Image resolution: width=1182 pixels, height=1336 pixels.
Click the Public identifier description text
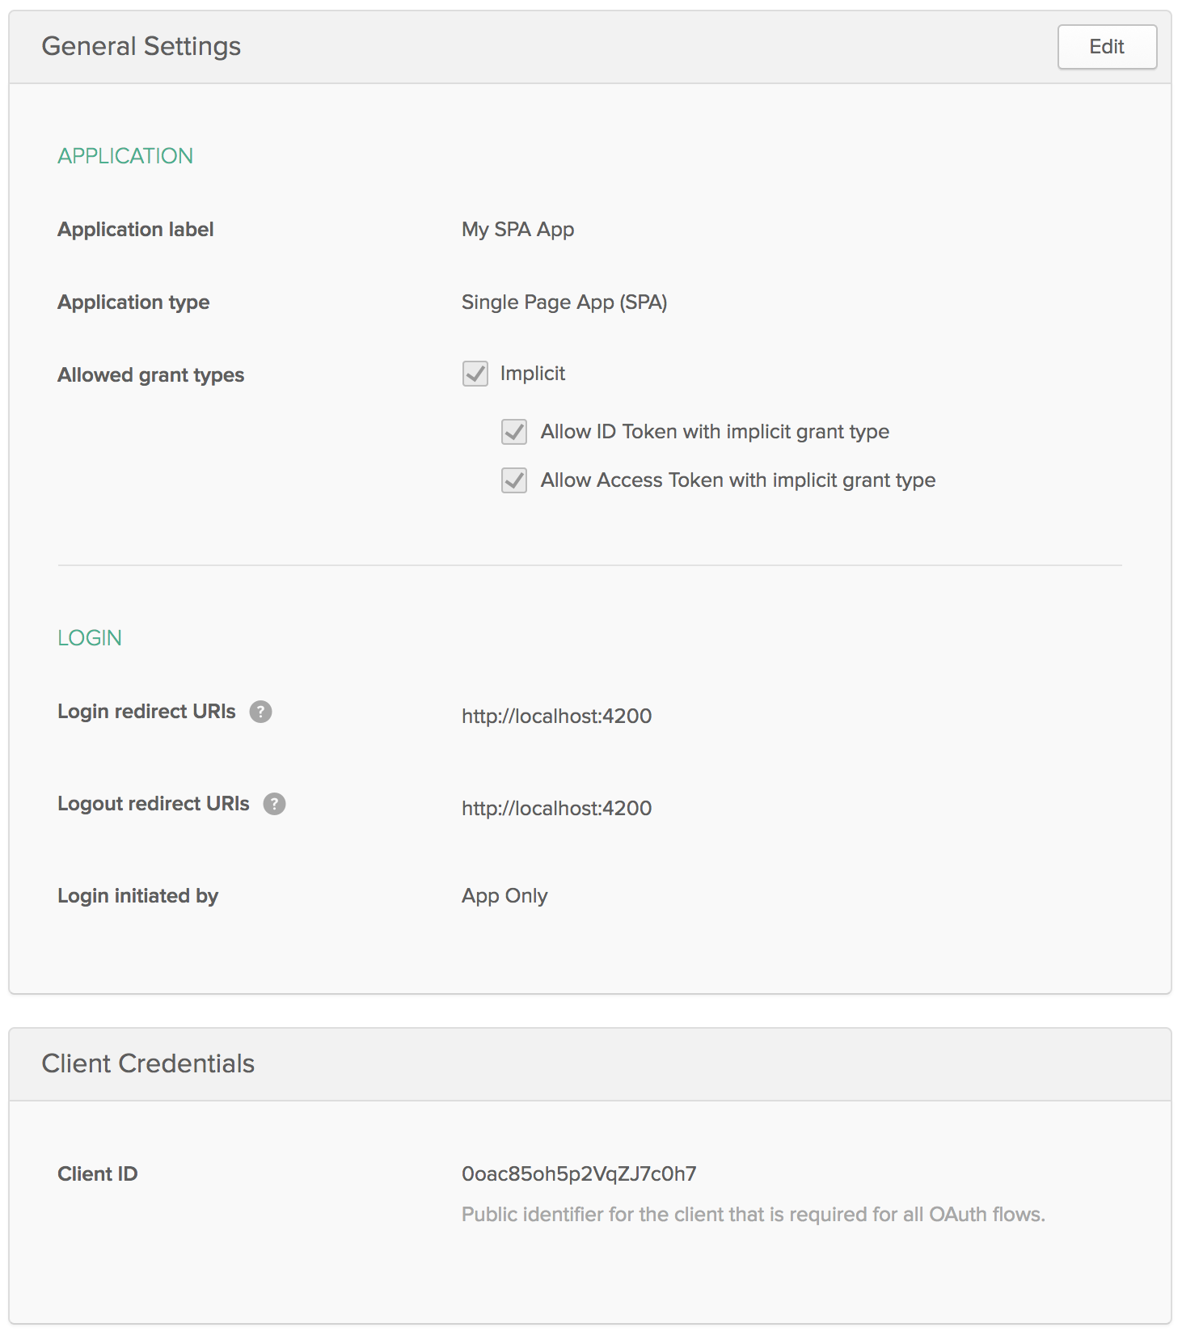pyautogui.click(x=753, y=1215)
